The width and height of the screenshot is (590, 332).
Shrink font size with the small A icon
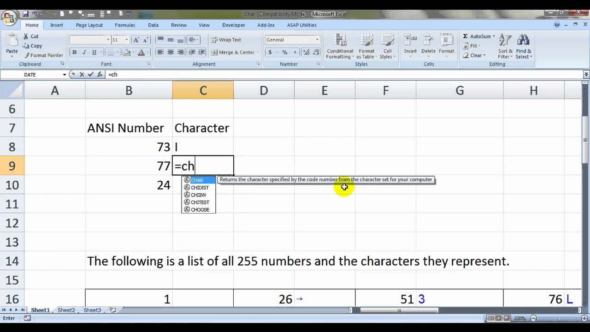146,40
